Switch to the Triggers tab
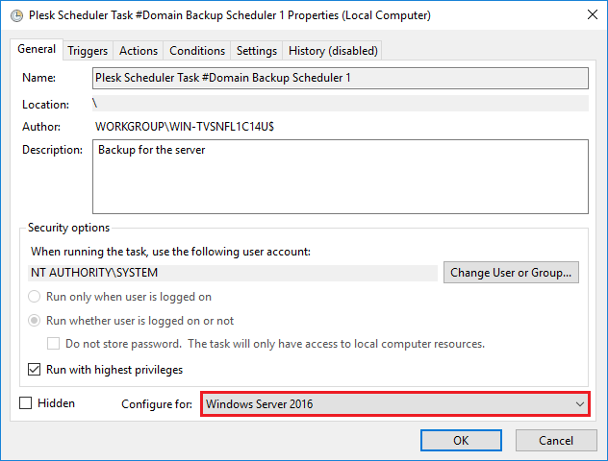 [88, 51]
